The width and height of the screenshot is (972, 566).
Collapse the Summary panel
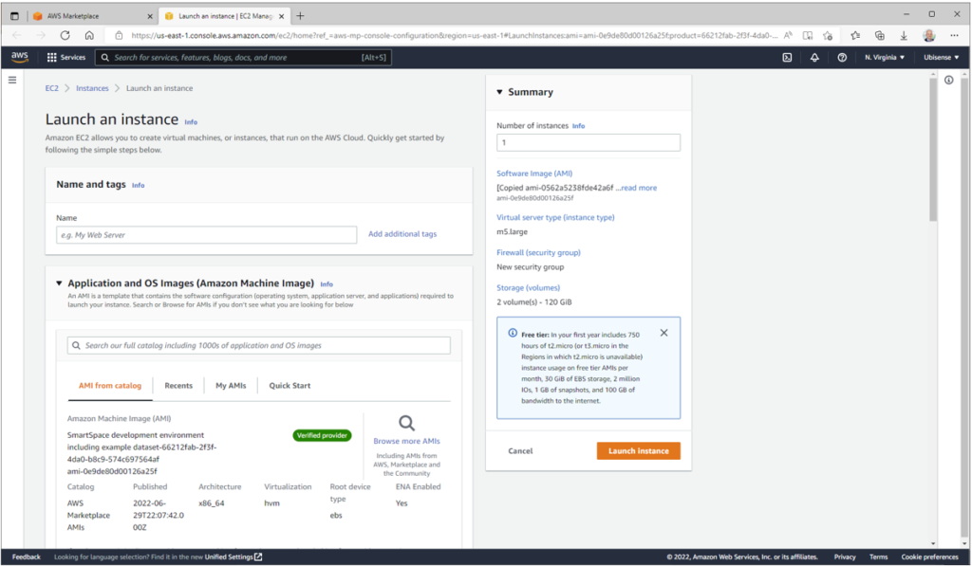(x=499, y=92)
